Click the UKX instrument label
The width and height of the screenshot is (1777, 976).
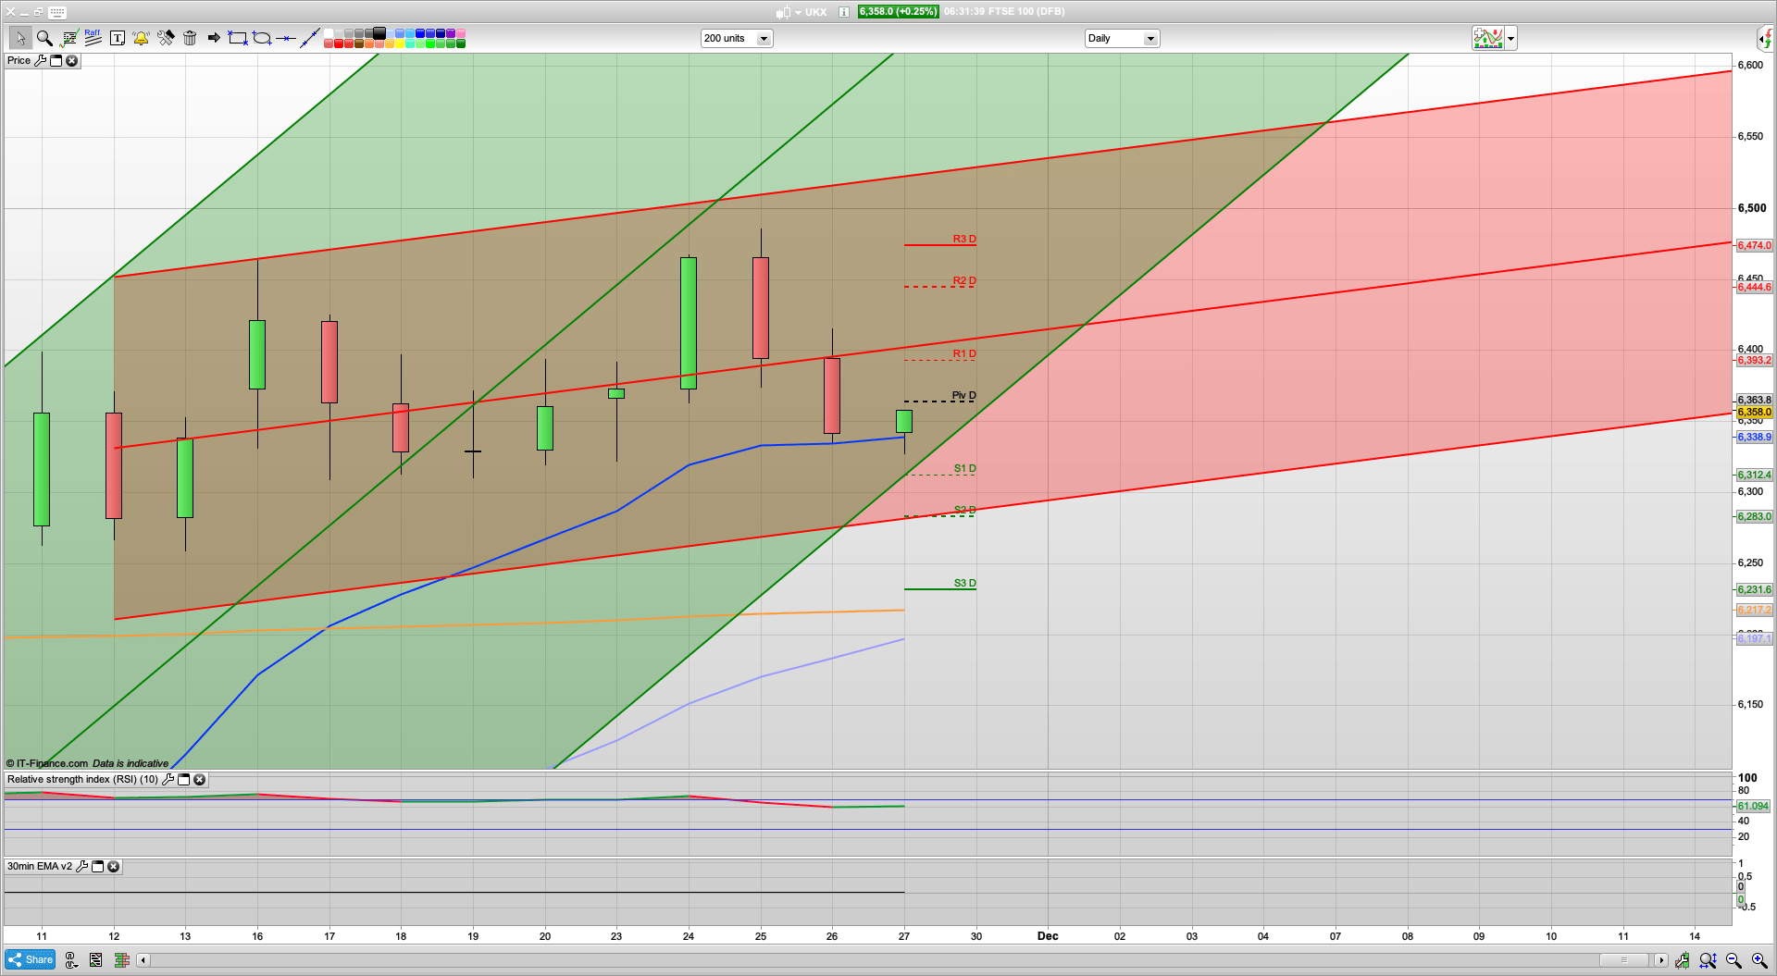tap(814, 12)
